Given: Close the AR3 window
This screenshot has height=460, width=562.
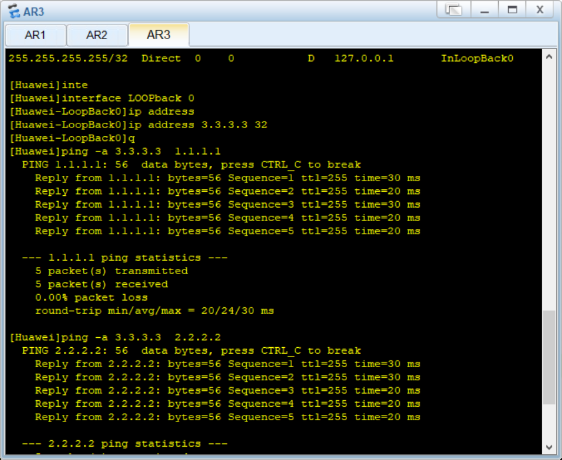Looking at the screenshot, I should click(x=540, y=10).
